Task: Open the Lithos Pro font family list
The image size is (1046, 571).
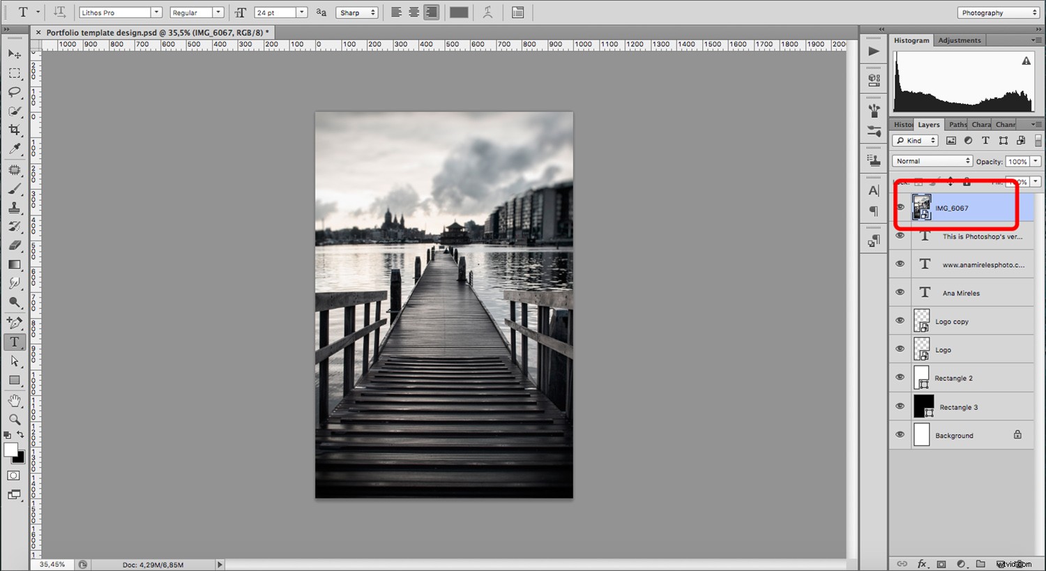Action: pos(156,12)
